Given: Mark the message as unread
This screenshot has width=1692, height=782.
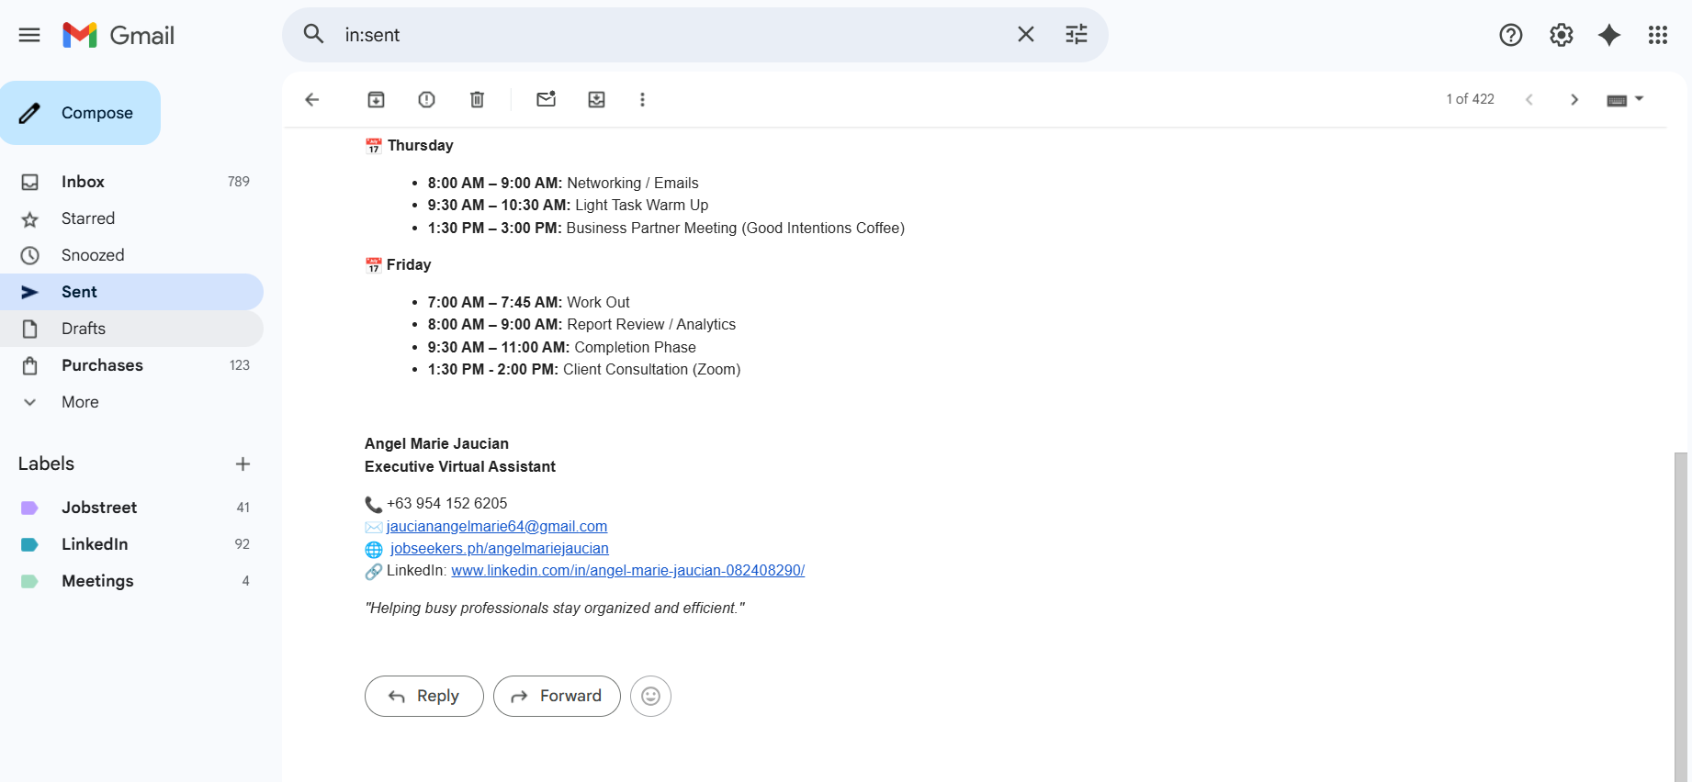Looking at the screenshot, I should click(x=547, y=99).
